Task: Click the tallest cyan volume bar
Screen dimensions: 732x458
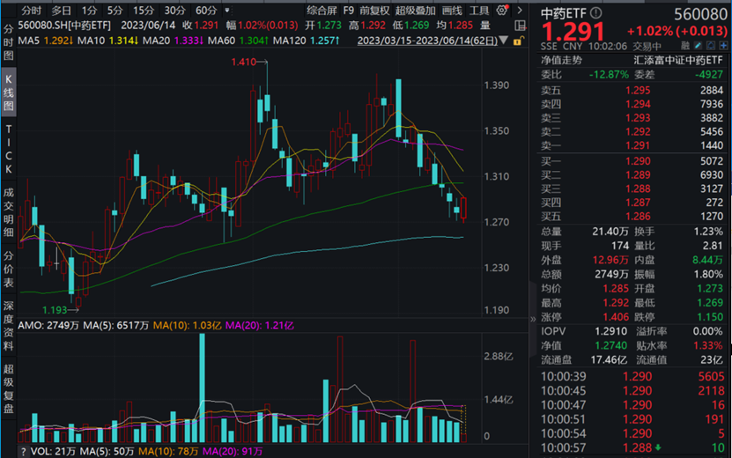Action: (x=202, y=388)
